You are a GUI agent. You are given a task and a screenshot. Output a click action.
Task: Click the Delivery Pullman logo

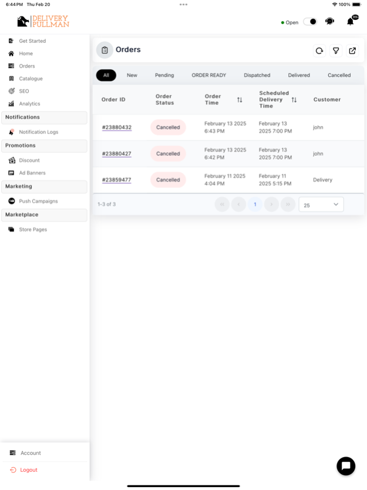pyautogui.click(x=43, y=21)
